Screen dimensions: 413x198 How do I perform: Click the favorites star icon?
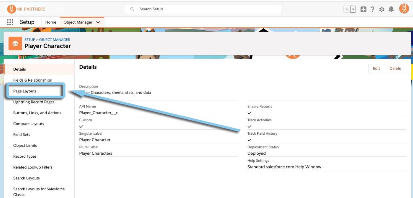(347, 9)
